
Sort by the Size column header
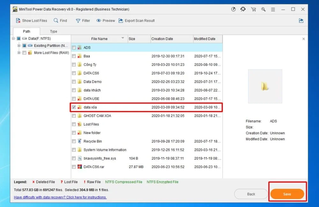139,39
